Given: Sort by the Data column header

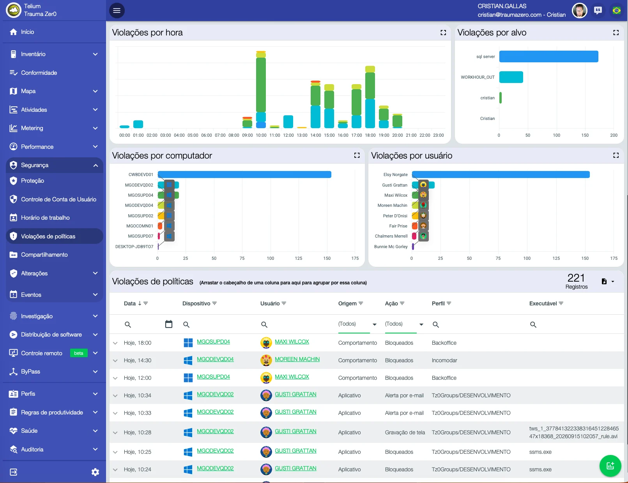Looking at the screenshot, I should (130, 303).
